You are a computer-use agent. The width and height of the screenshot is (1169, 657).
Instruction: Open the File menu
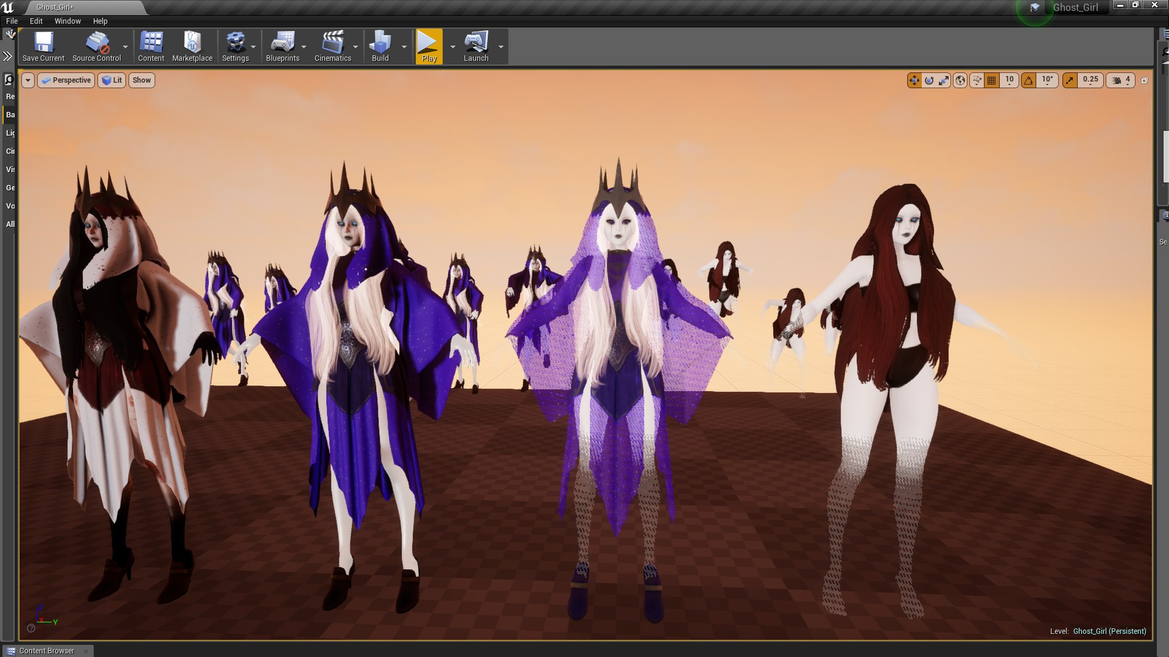tap(12, 21)
